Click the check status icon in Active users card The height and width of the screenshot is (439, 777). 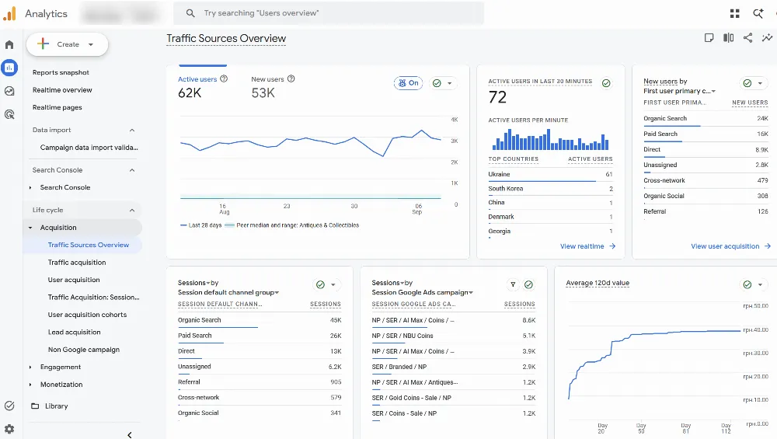[x=437, y=83]
